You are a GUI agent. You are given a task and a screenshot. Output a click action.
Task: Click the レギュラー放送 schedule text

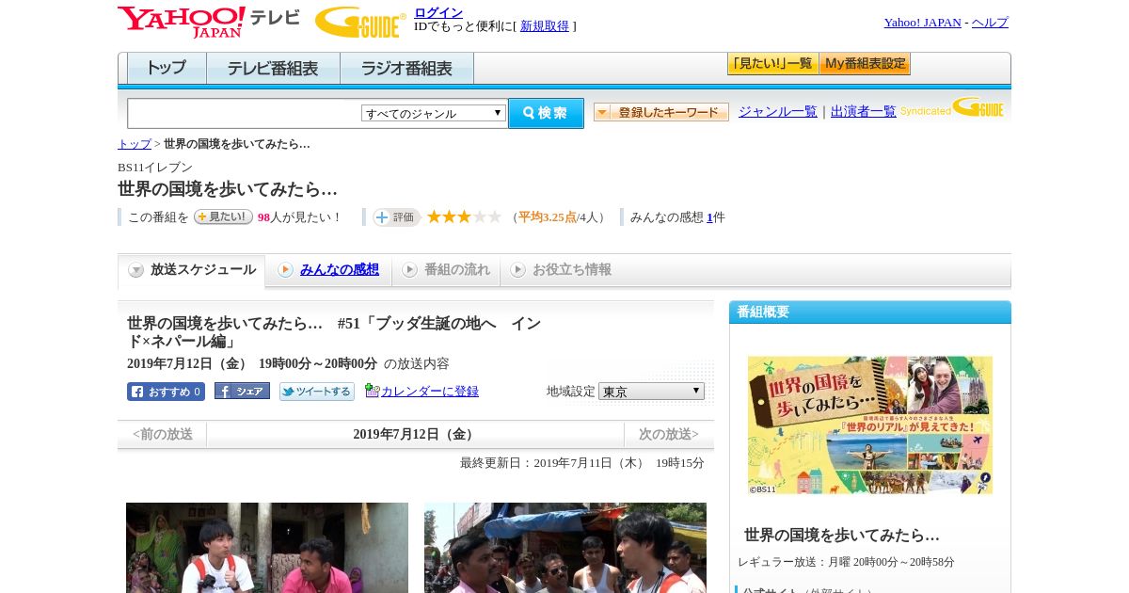[847, 562]
